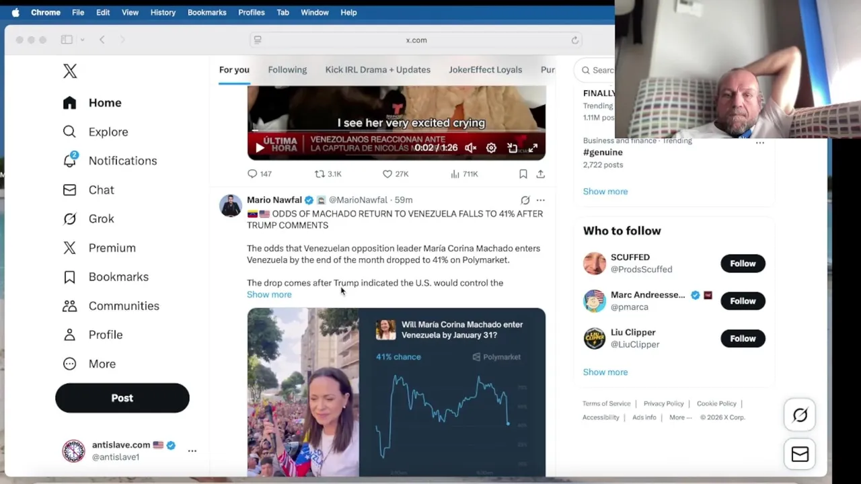Like the post with 27K likes
Image resolution: width=861 pixels, height=484 pixels.
coord(396,173)
